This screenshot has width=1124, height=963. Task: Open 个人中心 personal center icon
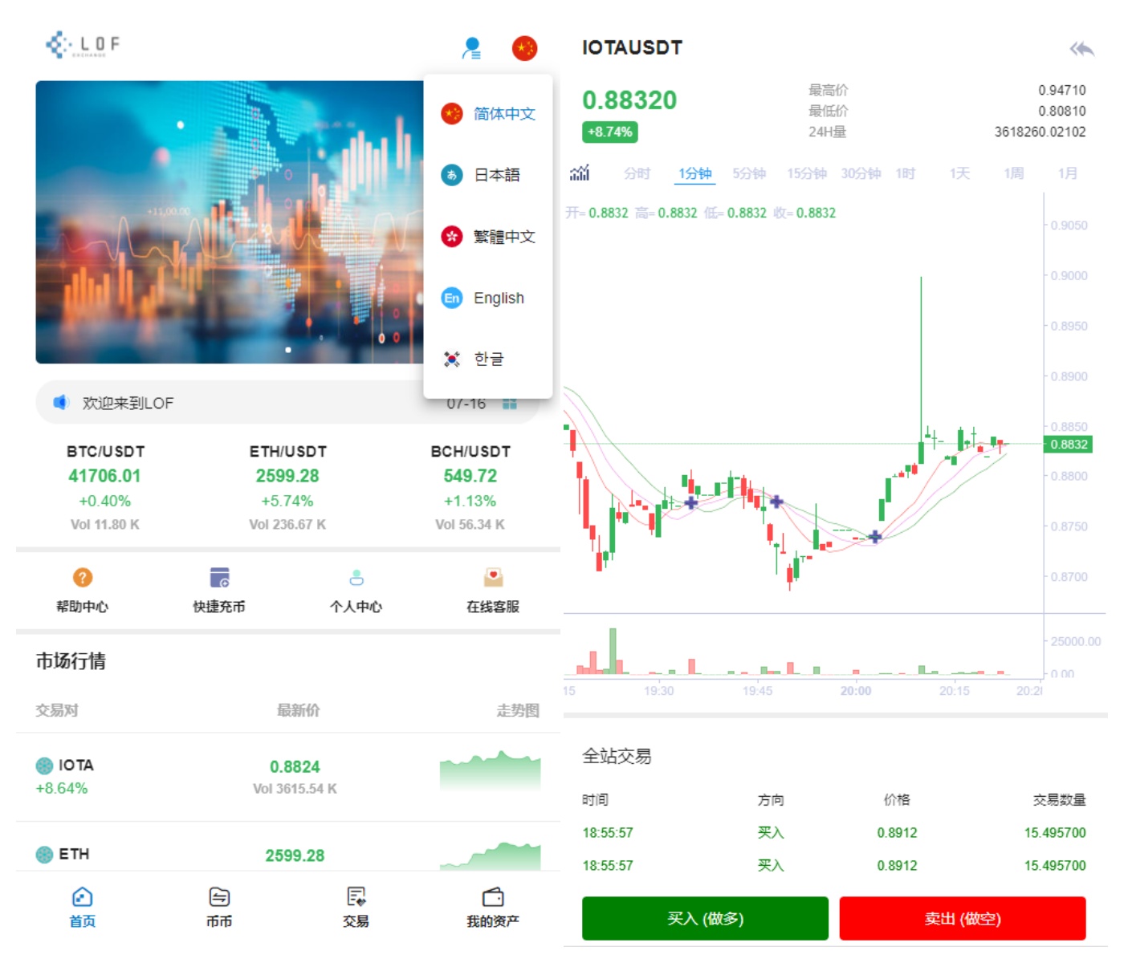(356, 578)
